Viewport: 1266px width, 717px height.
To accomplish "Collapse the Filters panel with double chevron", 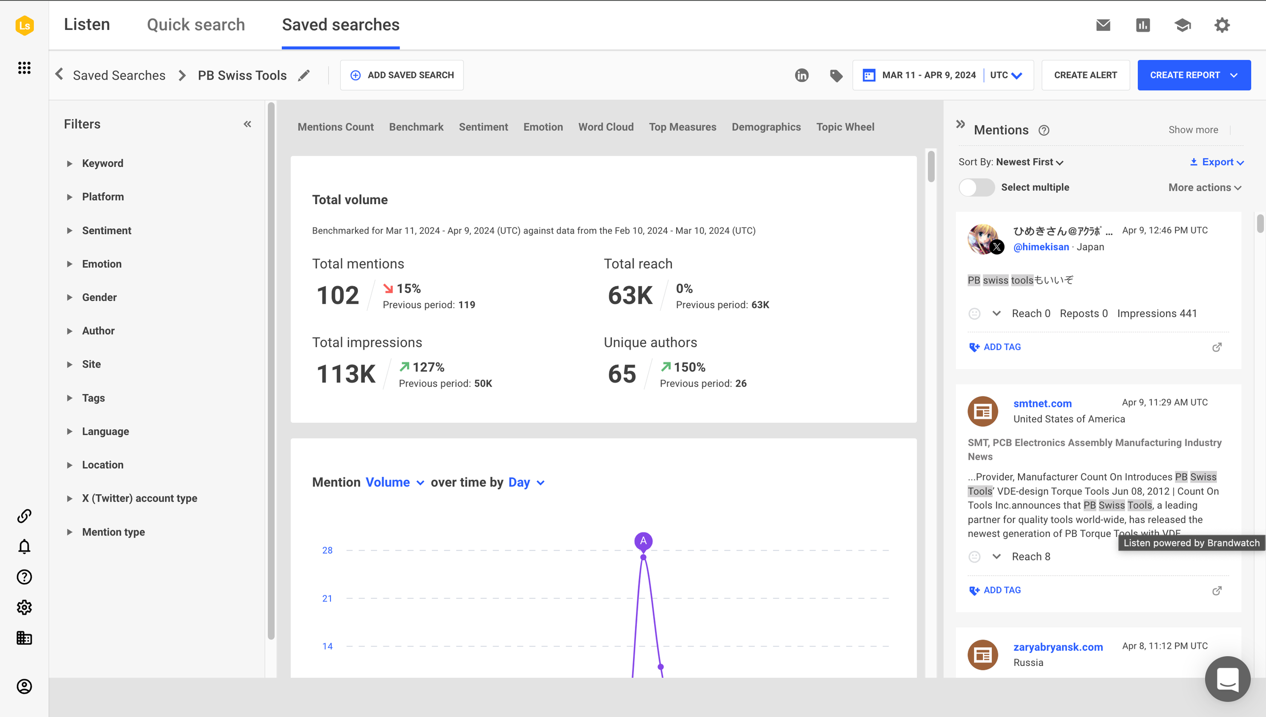I will 248,124.
